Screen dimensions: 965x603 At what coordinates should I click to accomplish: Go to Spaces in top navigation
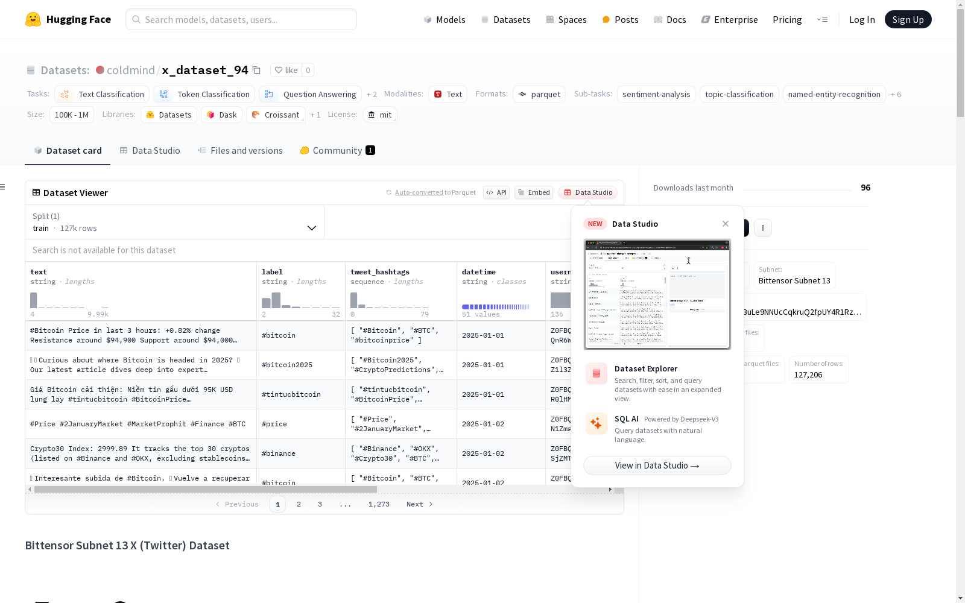pyautogui.click(x=566, y=19)
